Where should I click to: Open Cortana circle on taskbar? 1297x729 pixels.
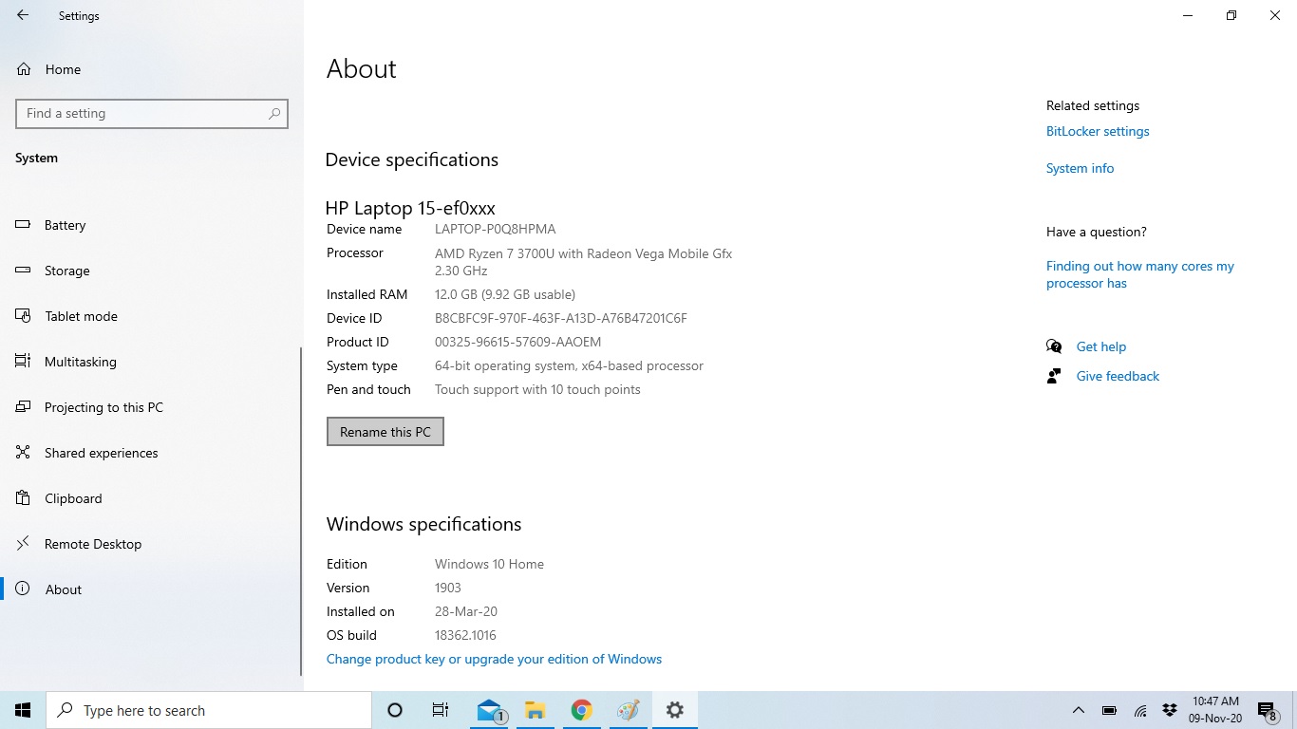click(395, 710)
